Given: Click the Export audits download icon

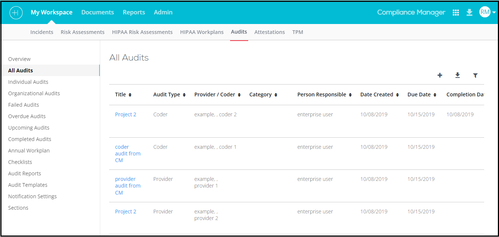Looking at the screenshot, I should 458,75.
